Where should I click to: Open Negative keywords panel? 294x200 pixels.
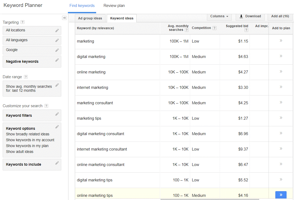(x=32, y=62)
